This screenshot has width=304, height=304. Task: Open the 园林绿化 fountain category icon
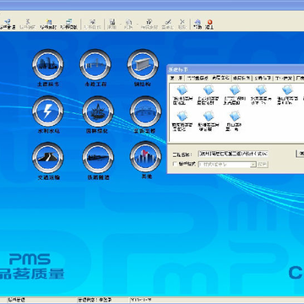[98, 111]
